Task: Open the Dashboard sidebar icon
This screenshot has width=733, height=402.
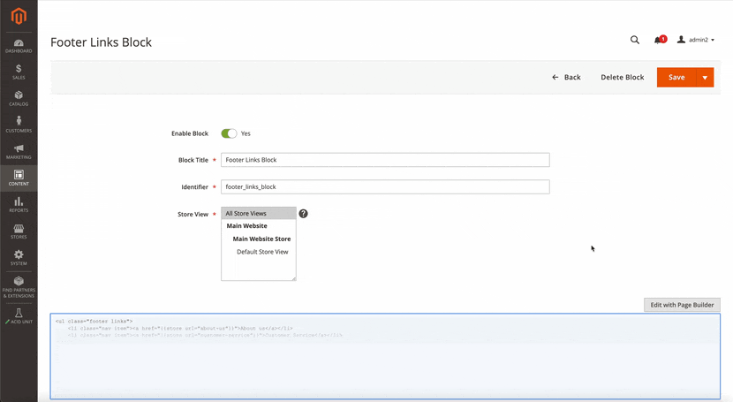Action: coord(19,46)
